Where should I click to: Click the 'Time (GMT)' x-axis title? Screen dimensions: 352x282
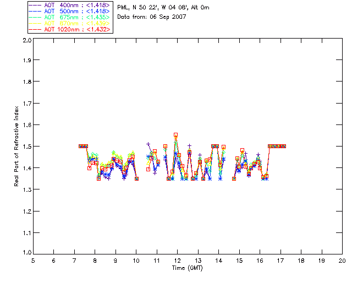[x=187, y=268]
